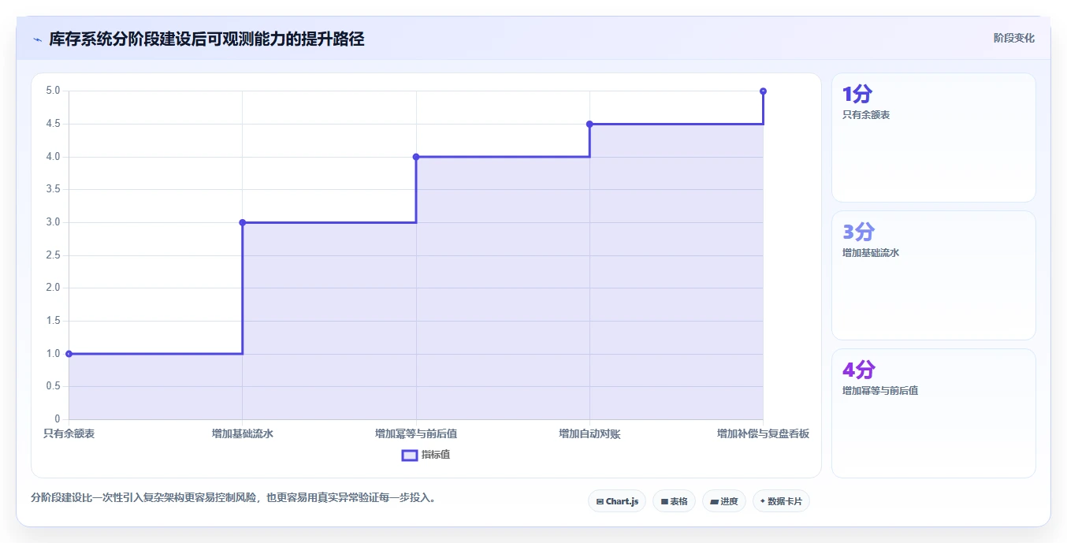
Task: Click y-axis tick label 2.5
Action: click(x=54, y=255)
